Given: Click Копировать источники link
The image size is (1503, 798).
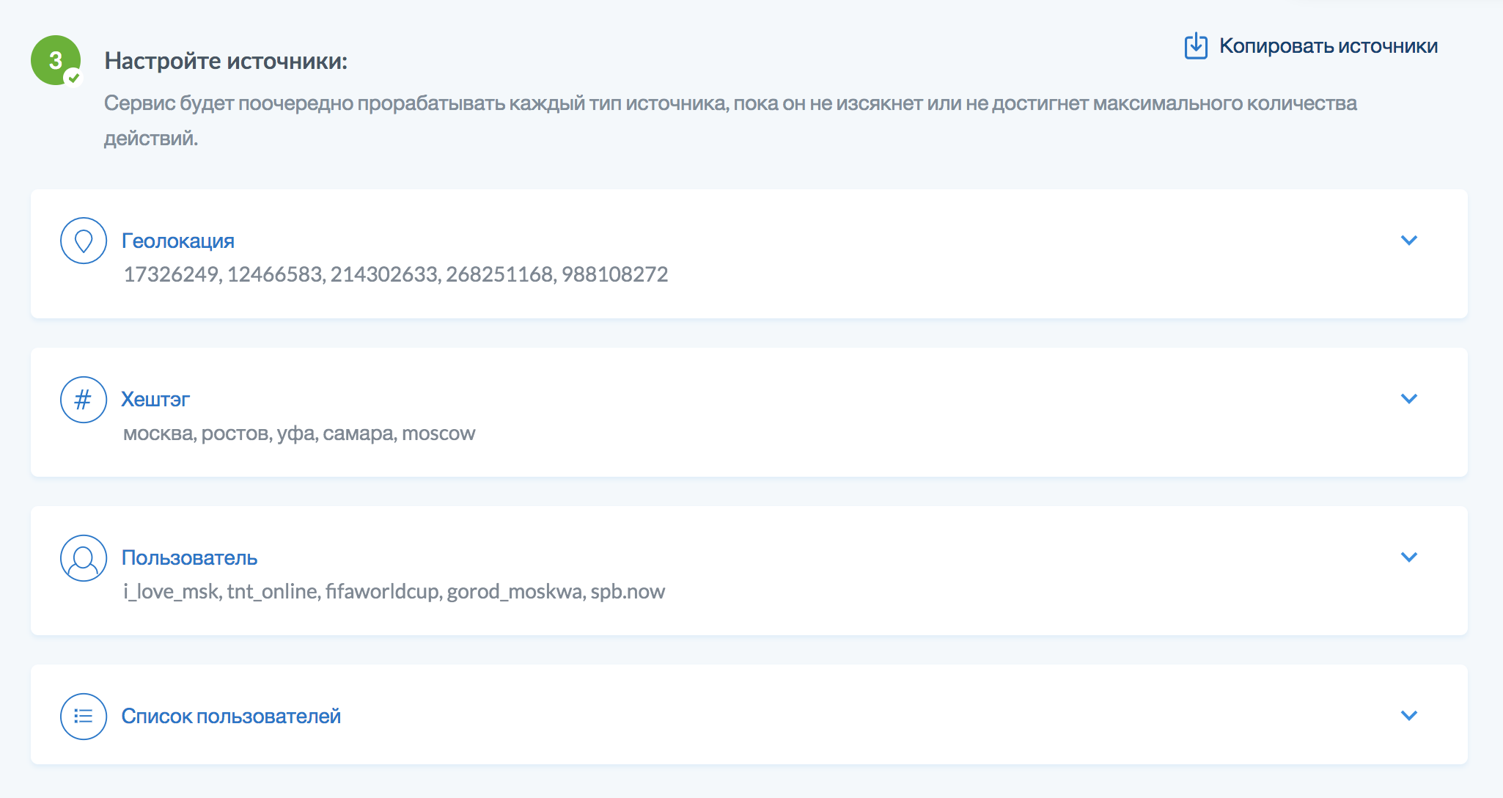Looking at the screenshot, I should pos(1328,45).
